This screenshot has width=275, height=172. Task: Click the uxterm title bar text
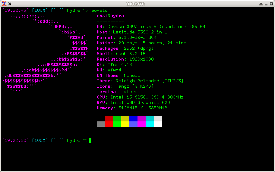pos(137,4)
